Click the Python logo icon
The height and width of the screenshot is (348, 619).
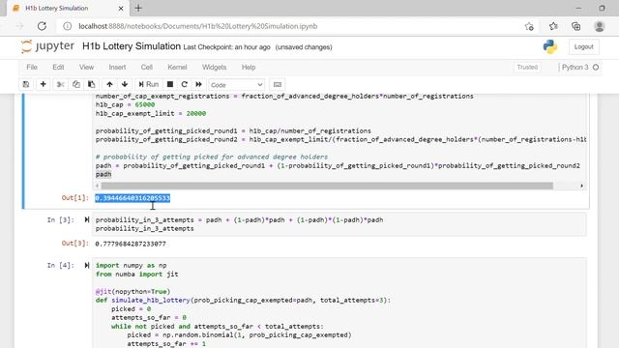[x=550, y=46]
